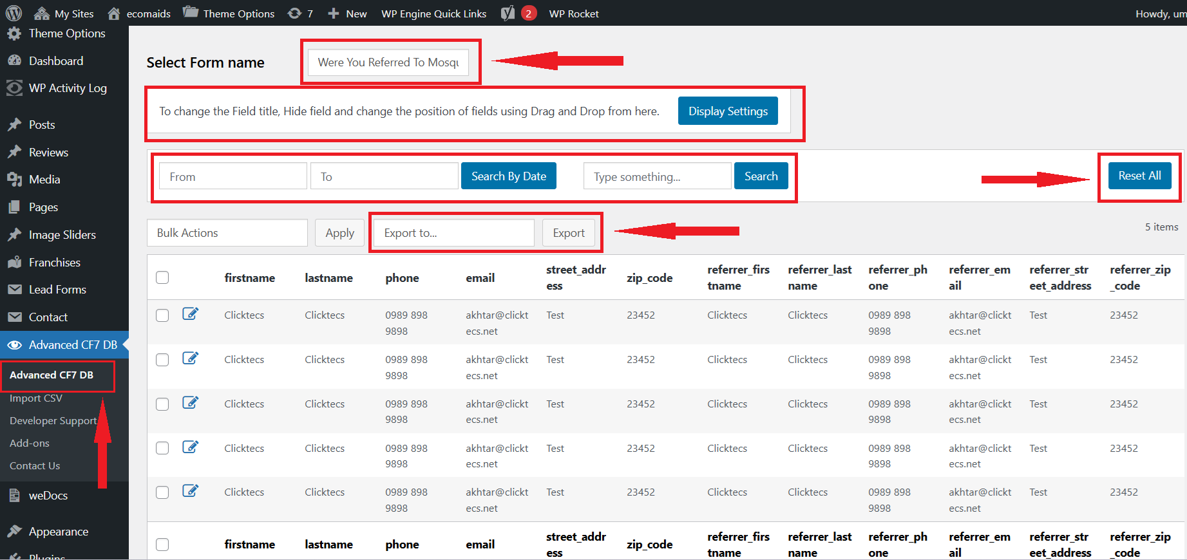Open the Select Form name dropdown
The image size is (1187, 560).
point(388,62)
